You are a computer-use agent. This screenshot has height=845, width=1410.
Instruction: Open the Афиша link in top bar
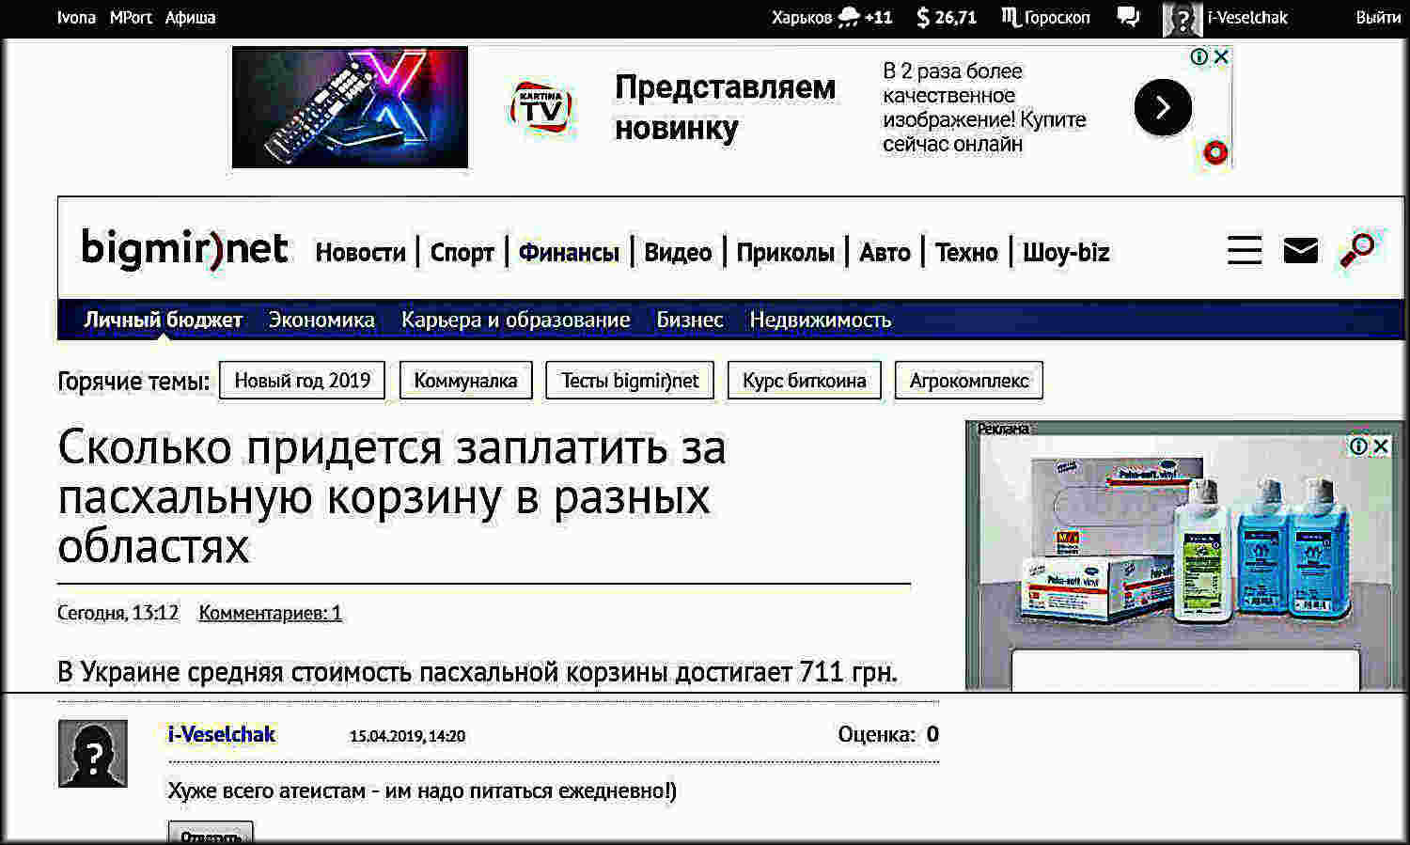(x=190, y=17)
